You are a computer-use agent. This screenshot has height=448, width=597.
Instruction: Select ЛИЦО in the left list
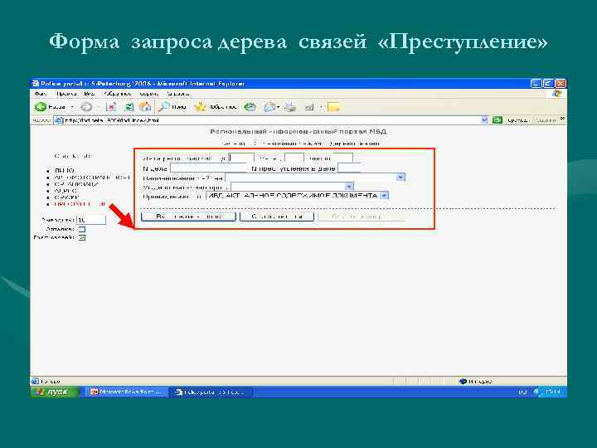pyautogui.click(x=65, y=170)
